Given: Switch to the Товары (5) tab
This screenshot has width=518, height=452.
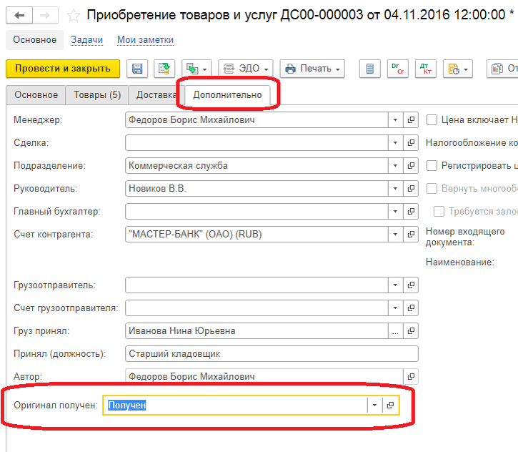Looking at the screenshot, I should pos(97,95).
